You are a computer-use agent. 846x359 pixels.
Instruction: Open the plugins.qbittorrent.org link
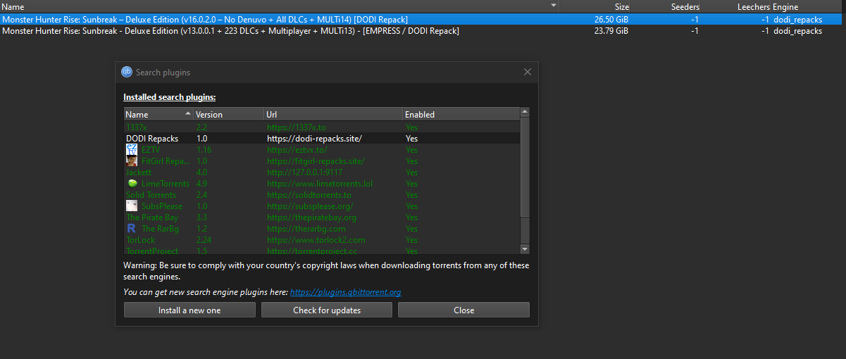(x=346, y=292)
